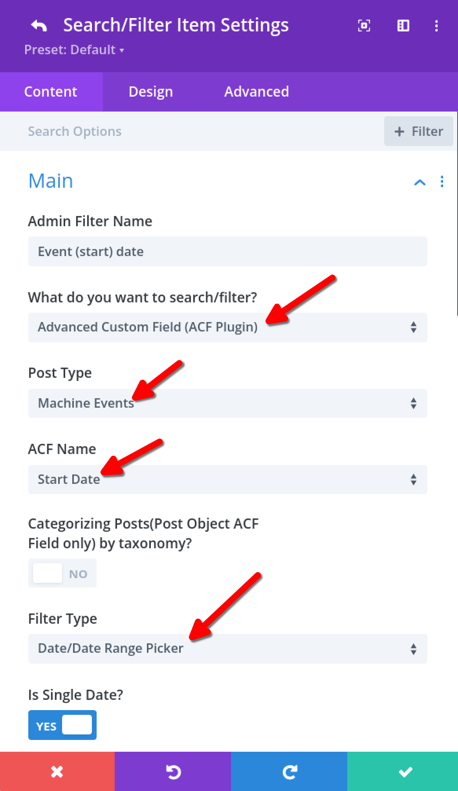Click the expand modal fullscreen icon
Screen dimensions: 458x791
[364, 26]
